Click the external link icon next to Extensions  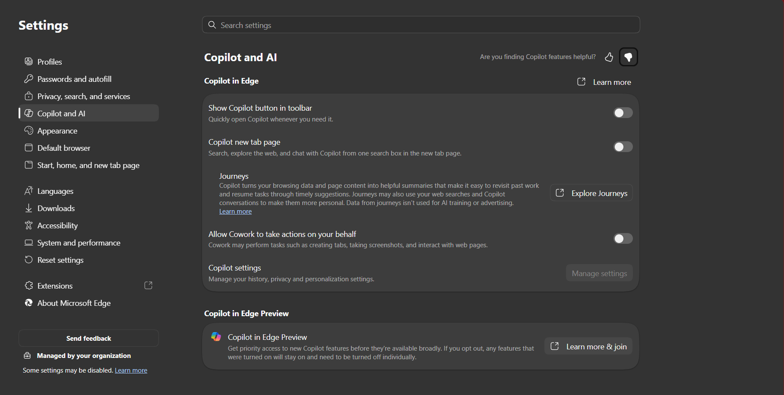click(148, 286)
